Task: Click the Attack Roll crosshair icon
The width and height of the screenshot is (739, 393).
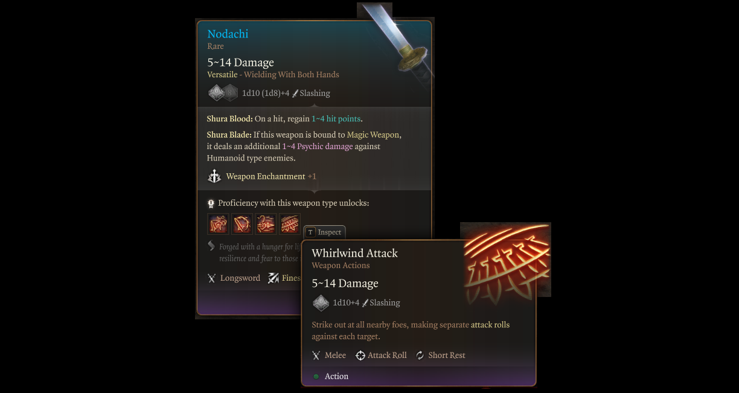Action: coord(360,356)
